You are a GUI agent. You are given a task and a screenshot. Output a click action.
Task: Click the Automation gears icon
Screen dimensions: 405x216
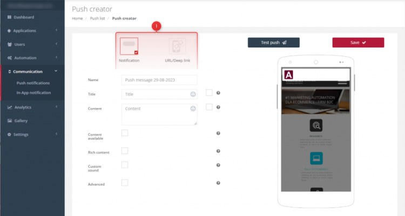pos(10,58)
